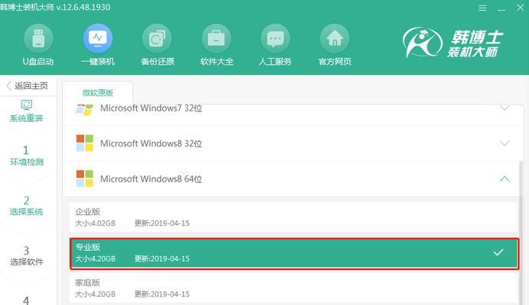Screen dimensions: 529x305
Task: Click the Windows8 64位 logo icon
Action: pos(84,178)
